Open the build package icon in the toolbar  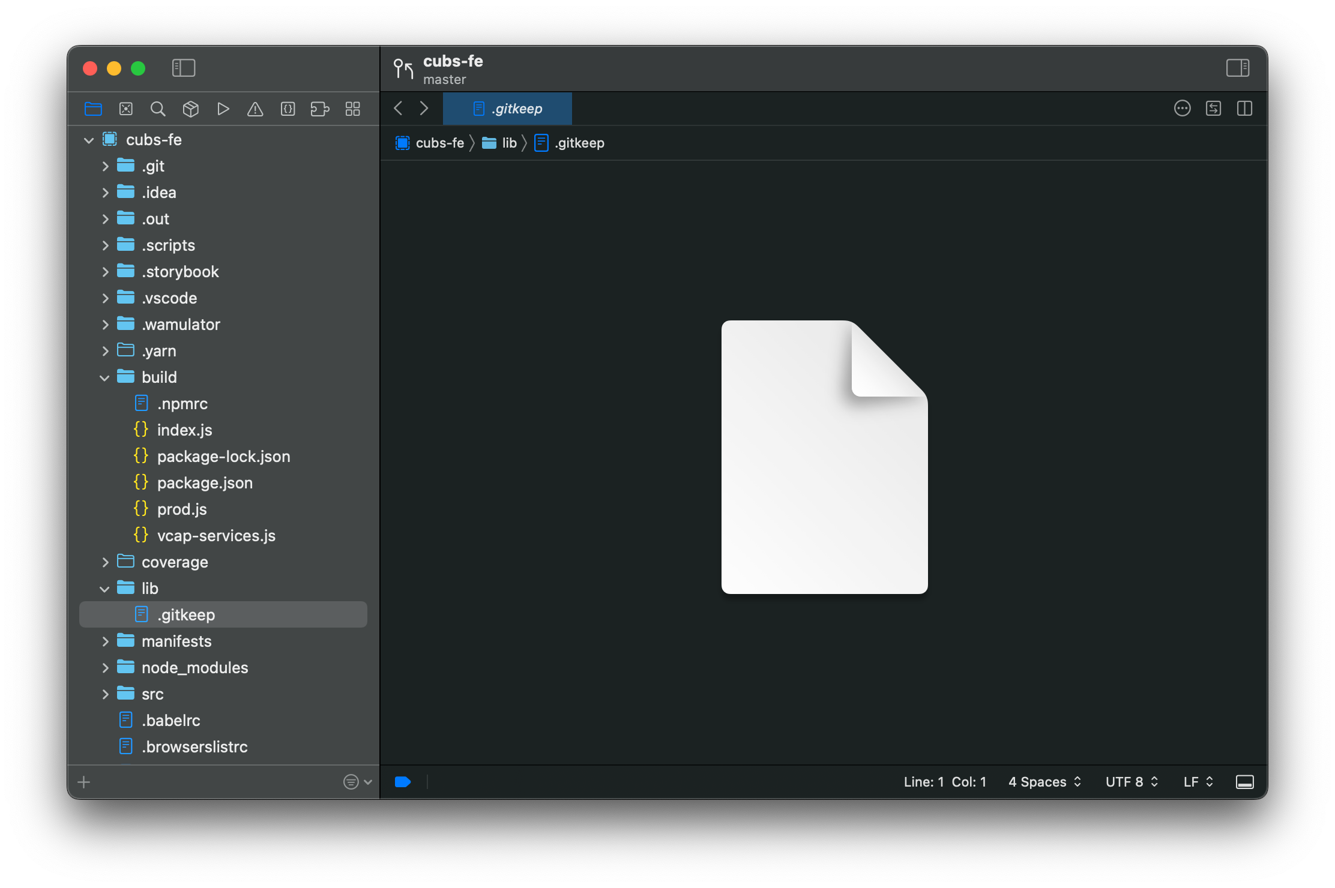click(x=190, y=109)
